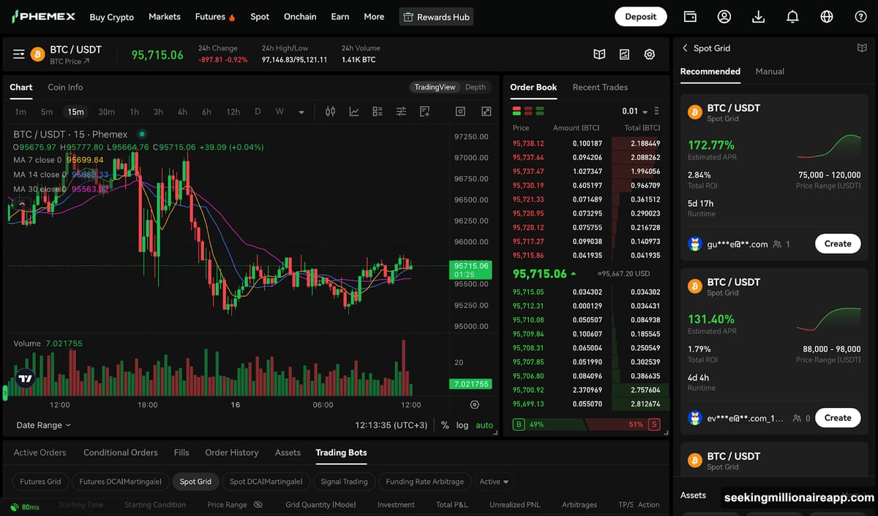Open the wallet icon in header

(690, 17)
